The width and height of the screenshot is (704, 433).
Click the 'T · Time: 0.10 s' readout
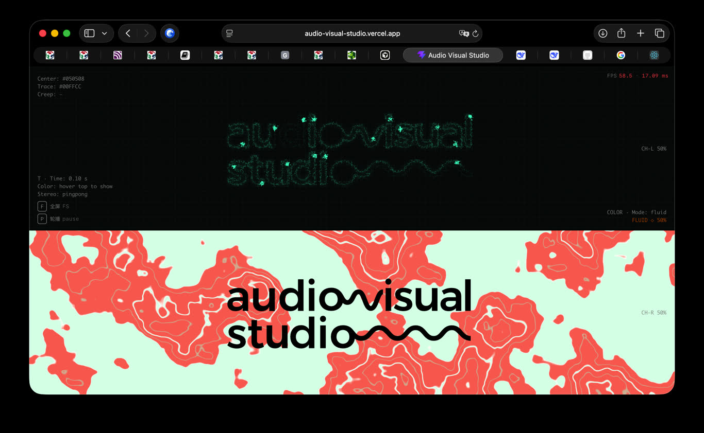pos(62,178)
